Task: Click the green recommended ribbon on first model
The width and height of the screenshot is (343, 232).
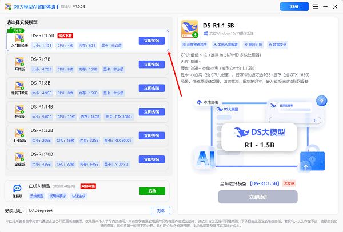Action: (x=16, y=31)
